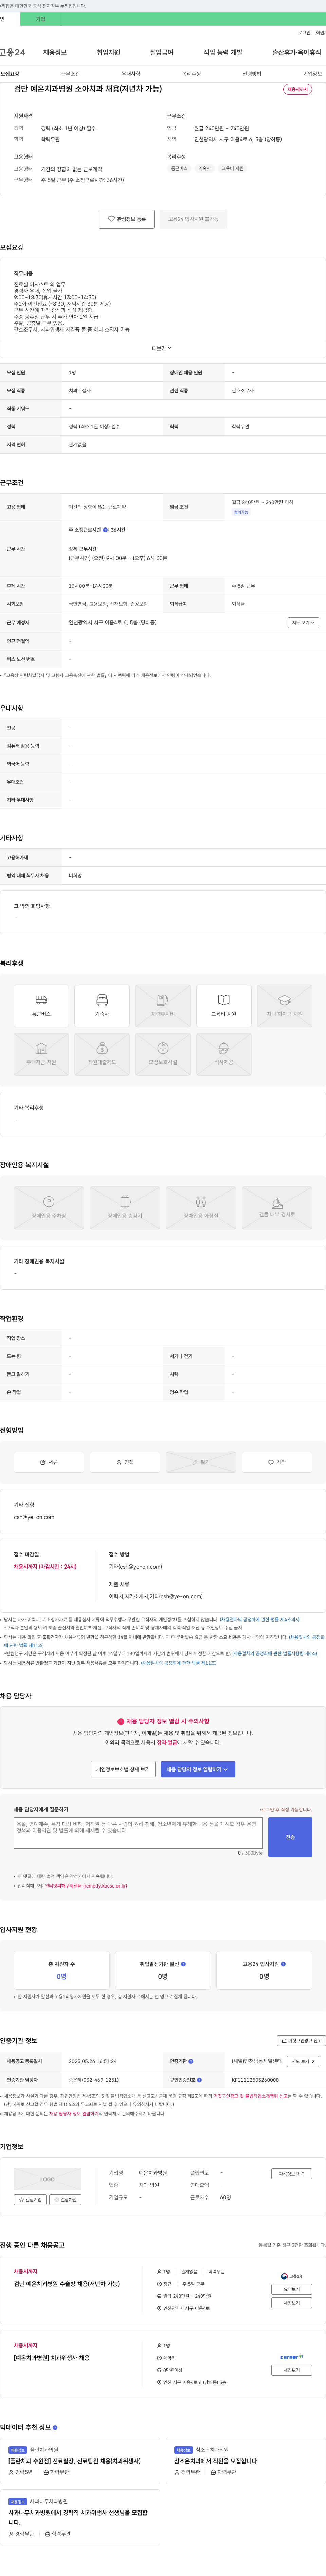Expand 채용 담당자 정보 열람하기
This screenshot has height=2576, width=326.
click(x=198, y=1769)
